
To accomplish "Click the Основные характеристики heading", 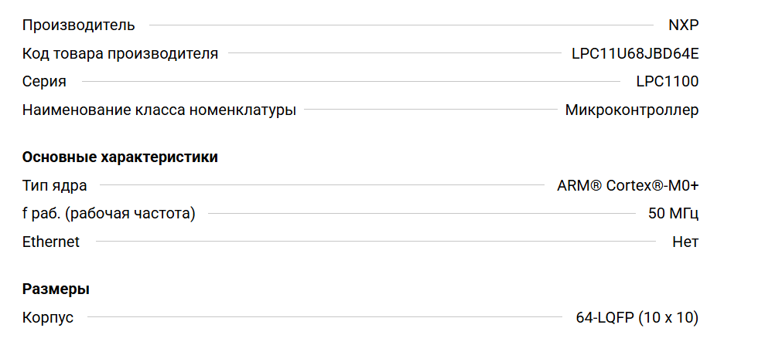I will (120, 157).
